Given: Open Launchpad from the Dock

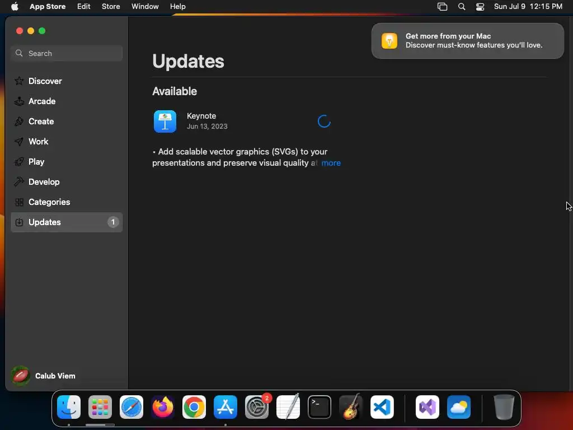Looking at the screenshot, I should (x=100, y=407).
